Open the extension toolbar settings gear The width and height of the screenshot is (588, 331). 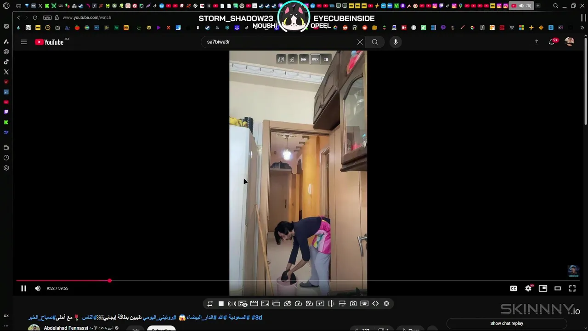[386, 303]
